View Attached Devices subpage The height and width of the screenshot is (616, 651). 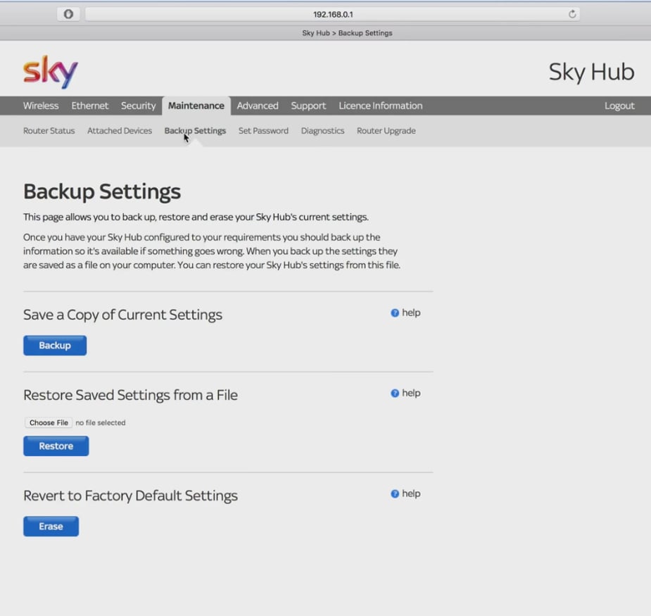click(x=120, y=130)
